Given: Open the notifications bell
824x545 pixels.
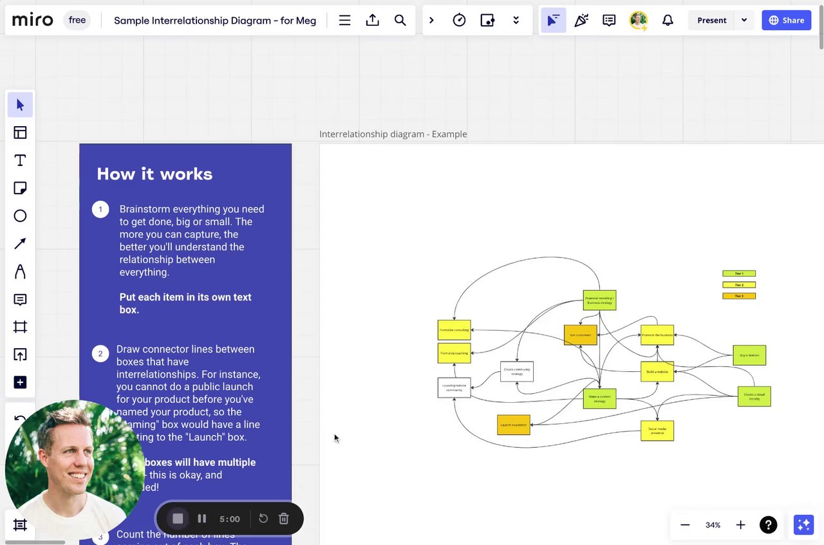Looking at the screenshot, I should click(x=668, y=21).
